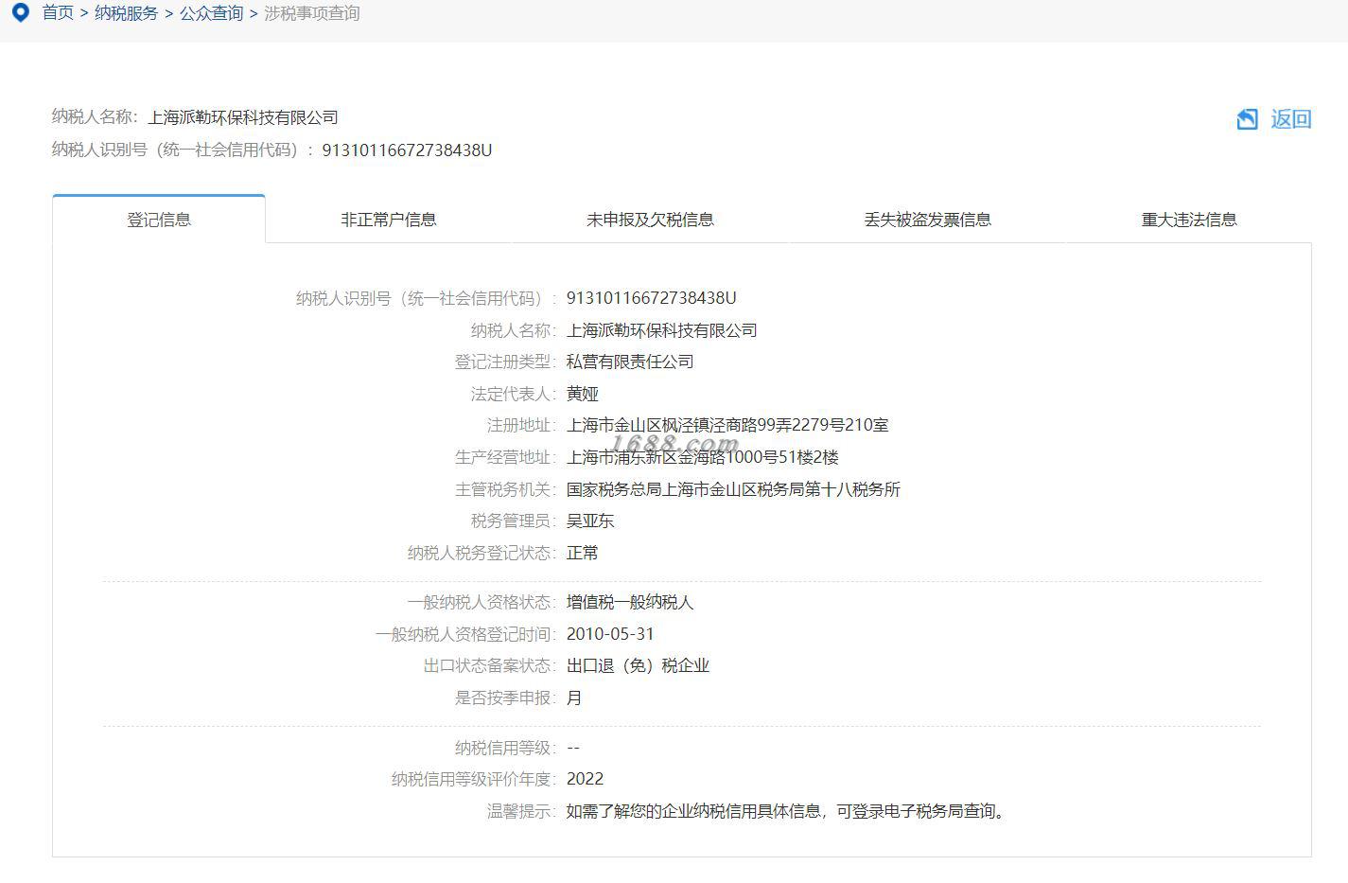Screen dimensions: 1348x883
Task: Click legal representative 黄娅
Action: (x=583, y=394)
